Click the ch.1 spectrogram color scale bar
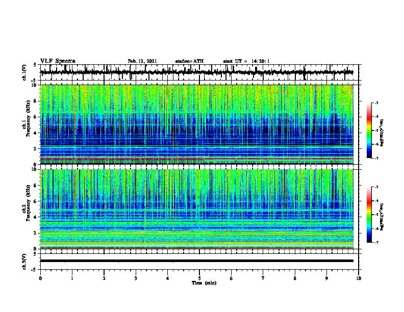 [369, 131]
